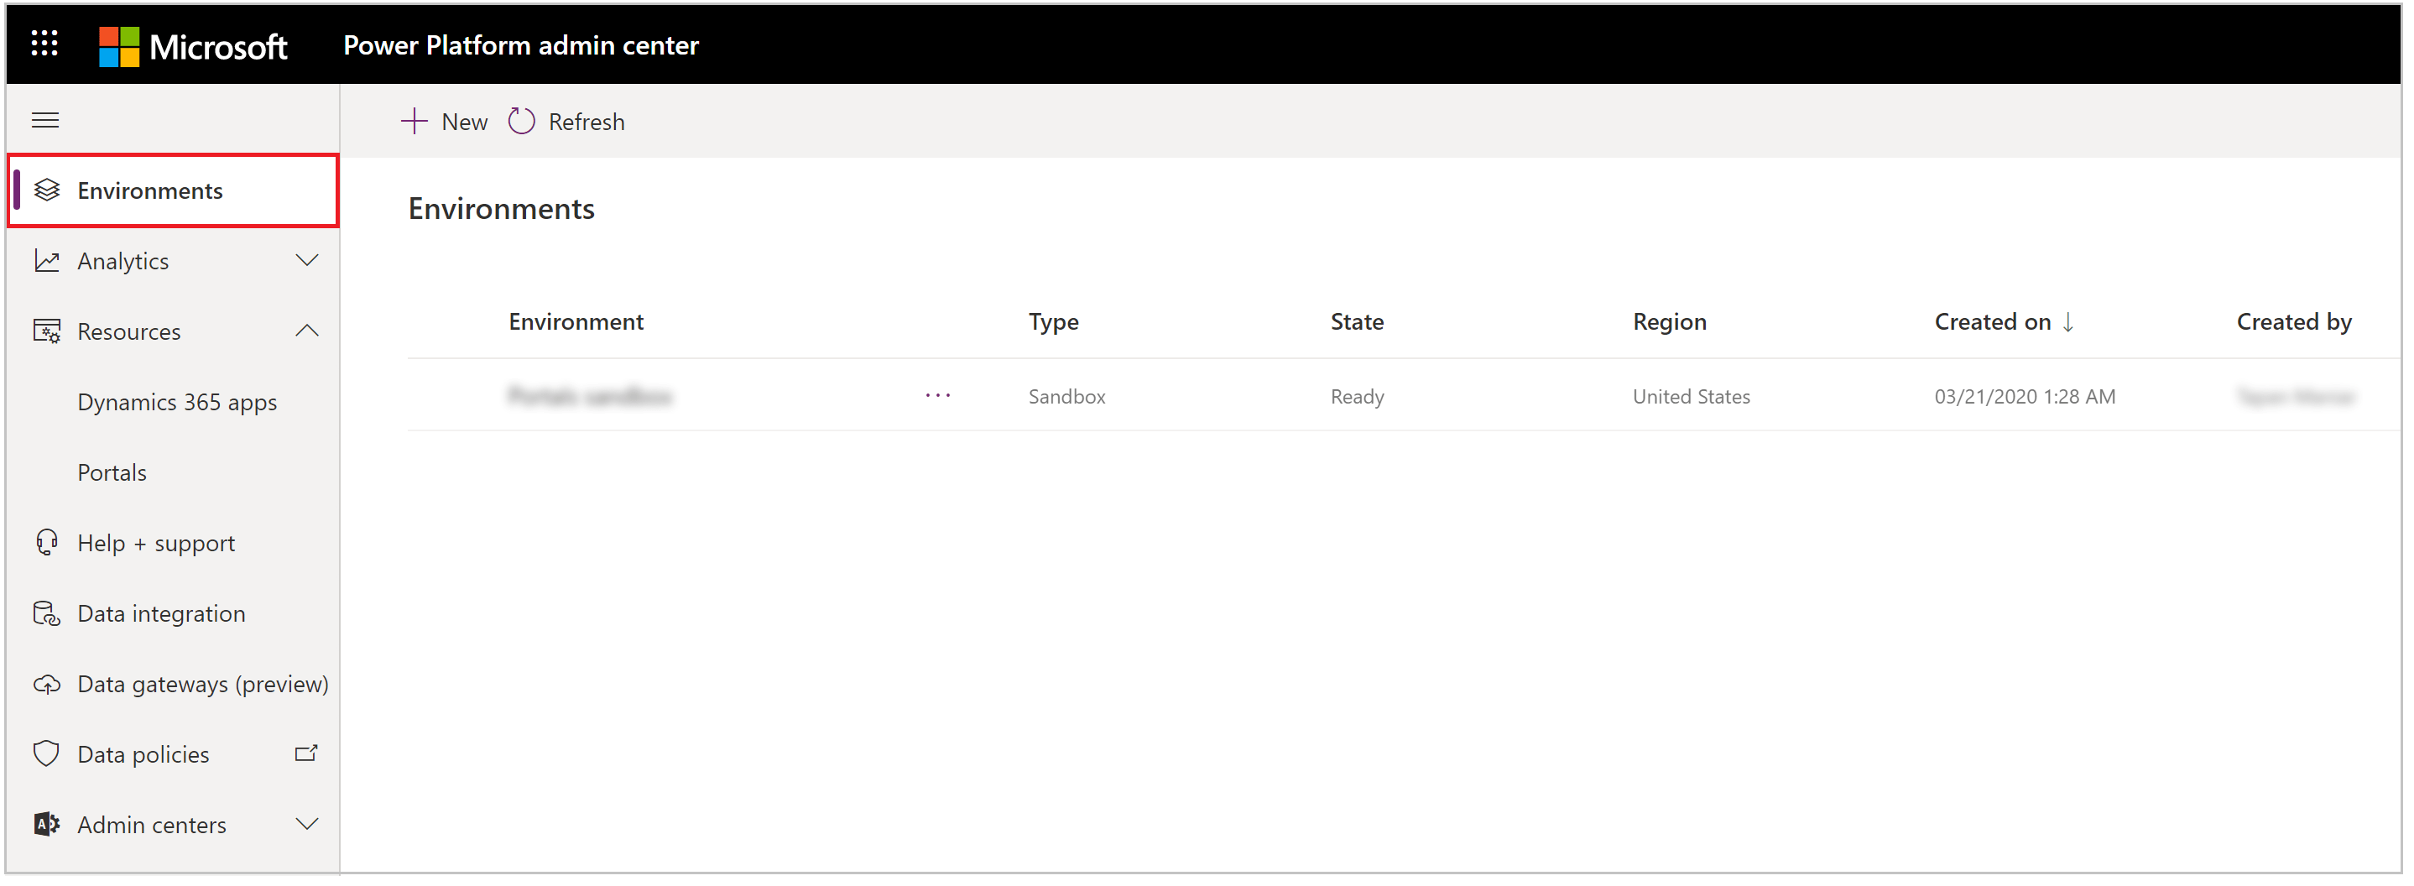The height and width of the screenshot is (886, 2414).
Task: Open the blurred environment name link
Action: tap(591, 397)
